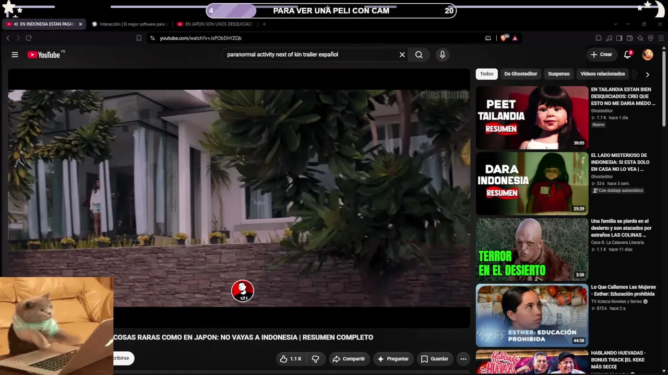Click the stream goal progress bar
The height and width of the screenshot is (375, 668).
click(x=331, y=11)
